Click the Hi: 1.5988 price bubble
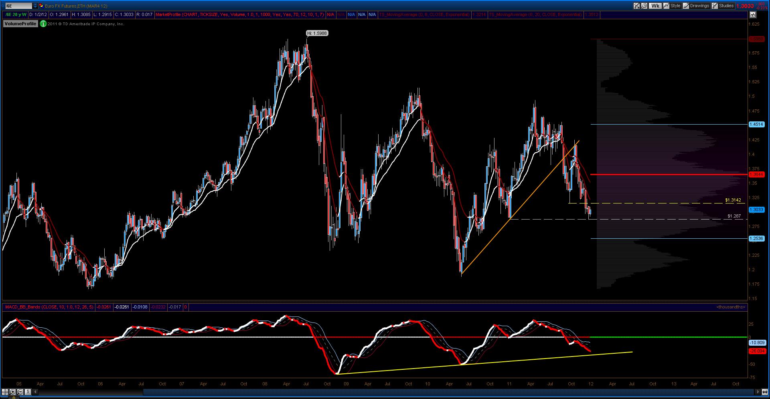Image resolution: width=770 pixels, height=399 pixels. pos(317,33)
